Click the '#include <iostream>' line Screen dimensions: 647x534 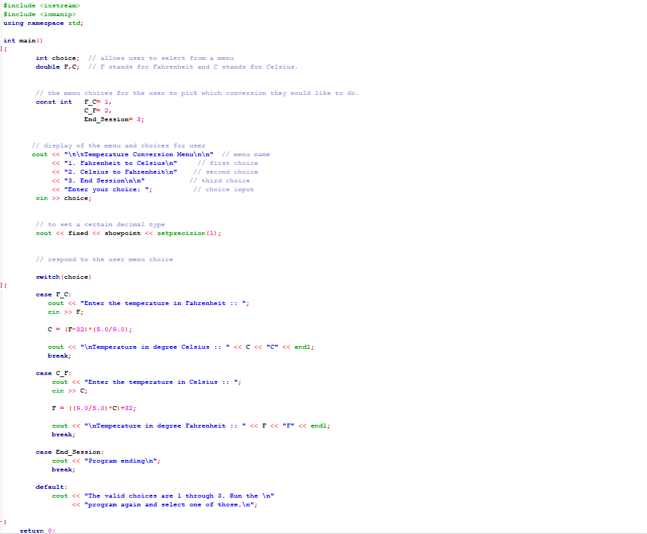point(42,6)
